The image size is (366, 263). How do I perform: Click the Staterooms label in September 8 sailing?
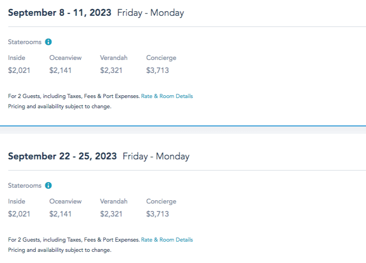(25, 42)
